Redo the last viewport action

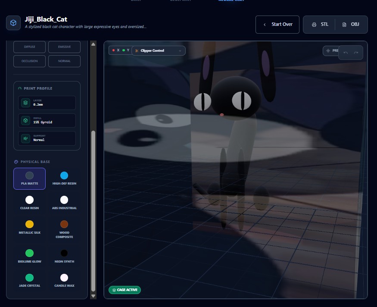[x=356, y=53]
